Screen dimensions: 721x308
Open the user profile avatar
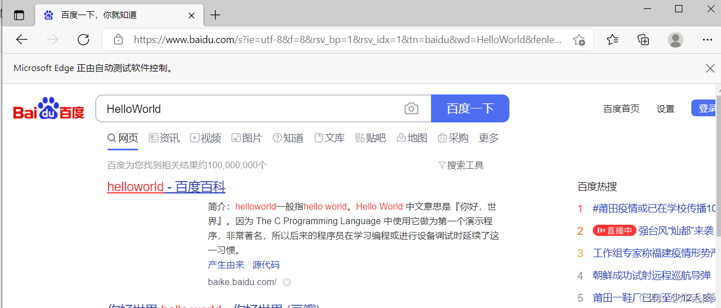point(676,40)
